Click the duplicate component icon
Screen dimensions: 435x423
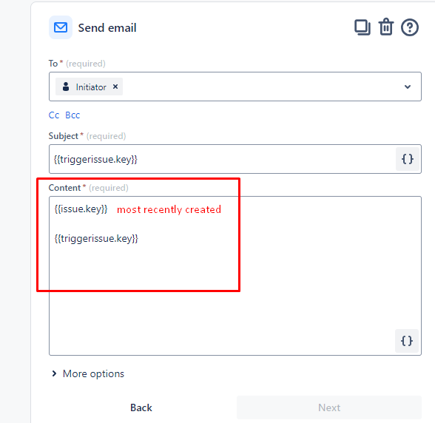(362, 27)
